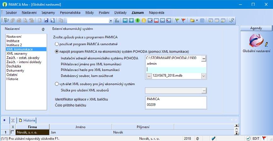Expand the folder icon dropdown arrow
This screenshot has height=141, width=273.
tap(197, 20)
